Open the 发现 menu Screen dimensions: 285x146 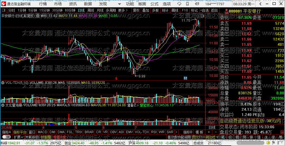[x=103, y=4]
